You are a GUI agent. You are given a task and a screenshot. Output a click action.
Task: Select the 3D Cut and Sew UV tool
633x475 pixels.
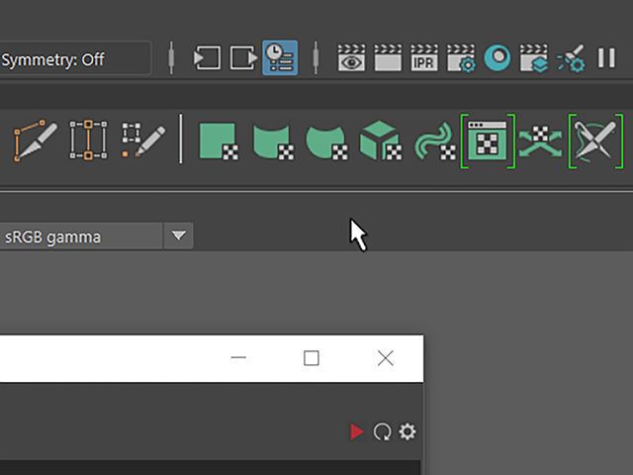click(x=595, y=141)
